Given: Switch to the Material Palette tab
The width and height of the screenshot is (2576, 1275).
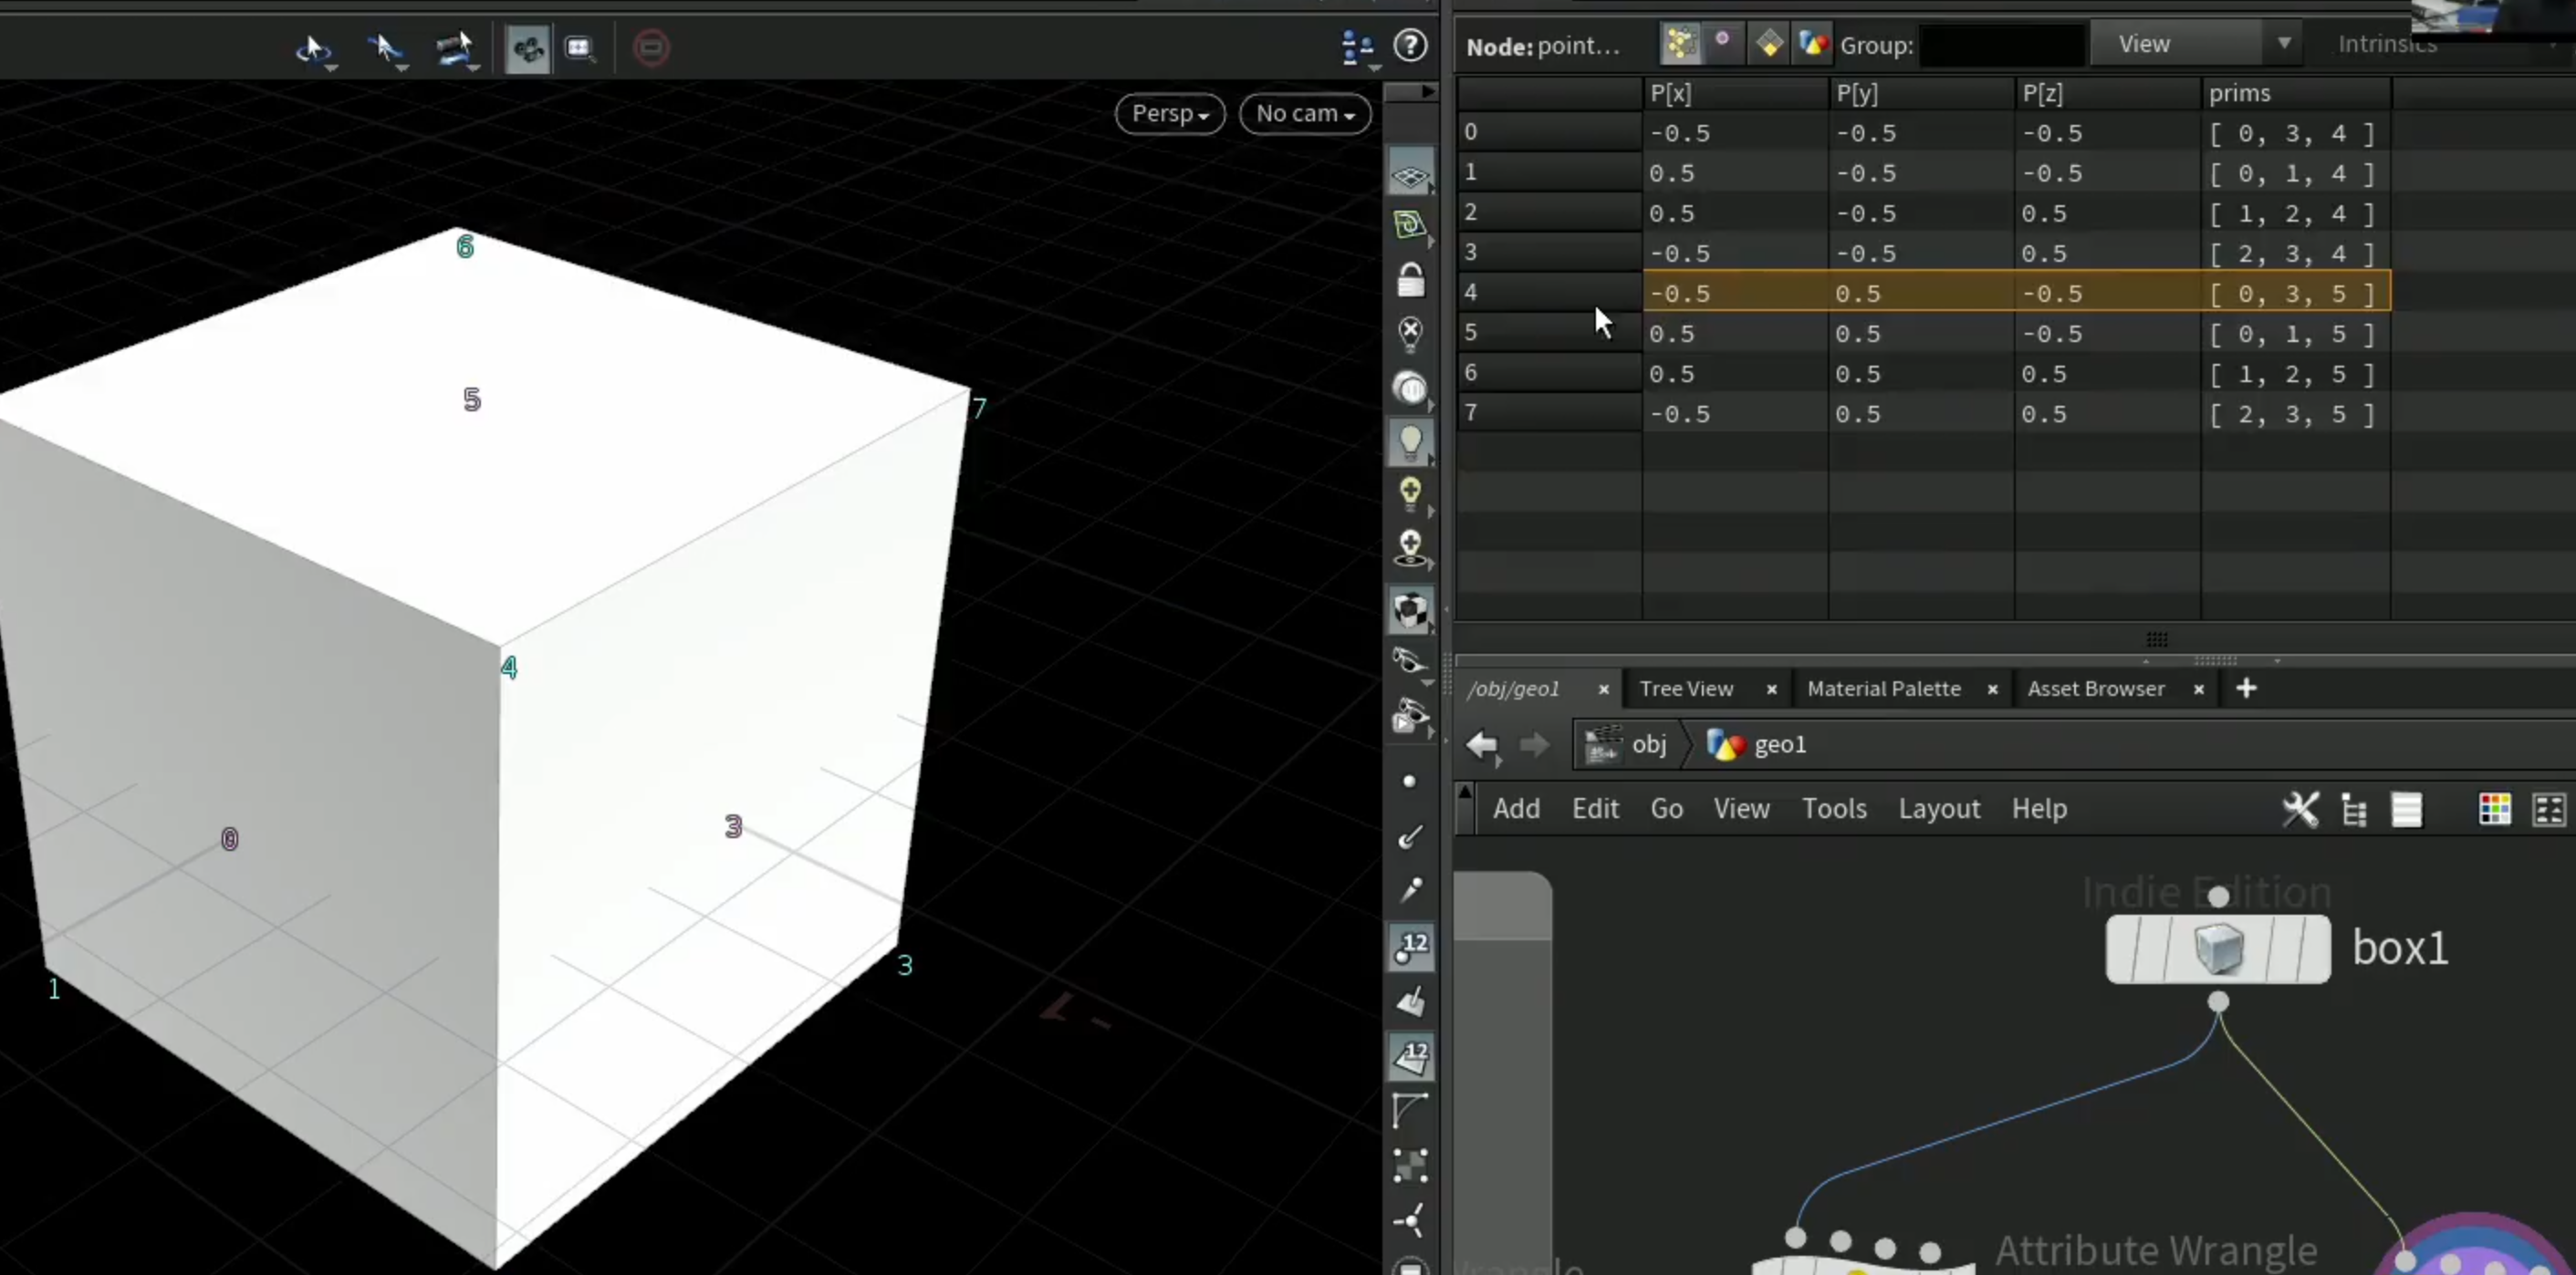Looking at the screenshot, I should [1883, 689].
